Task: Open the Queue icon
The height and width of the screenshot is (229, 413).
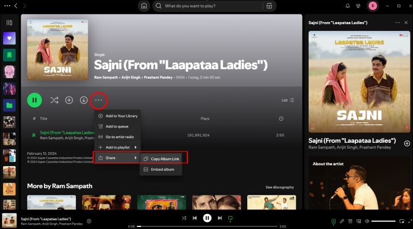Action: tap(350, 221)
